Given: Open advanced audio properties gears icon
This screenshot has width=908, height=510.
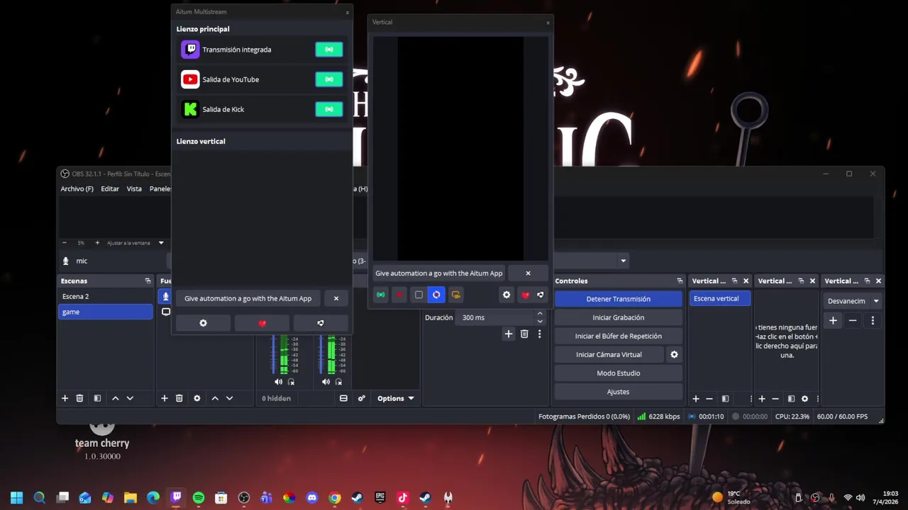Looking at the screenshot, I should [361, 398].
